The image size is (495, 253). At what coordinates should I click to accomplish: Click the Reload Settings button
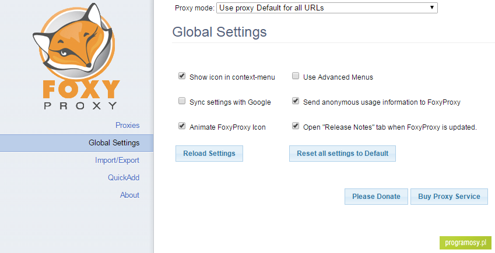tap(209, 154)
